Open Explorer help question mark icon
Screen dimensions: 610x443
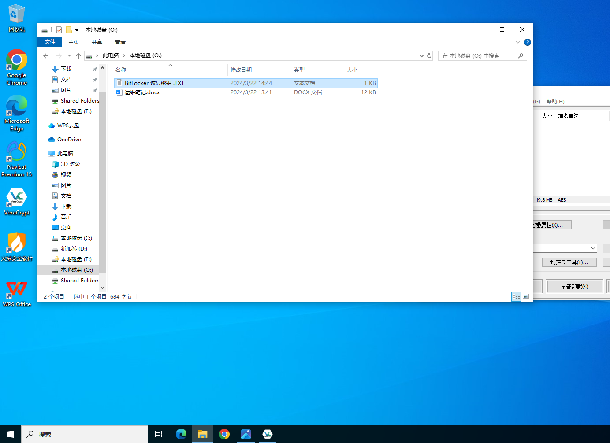[528, 42]
